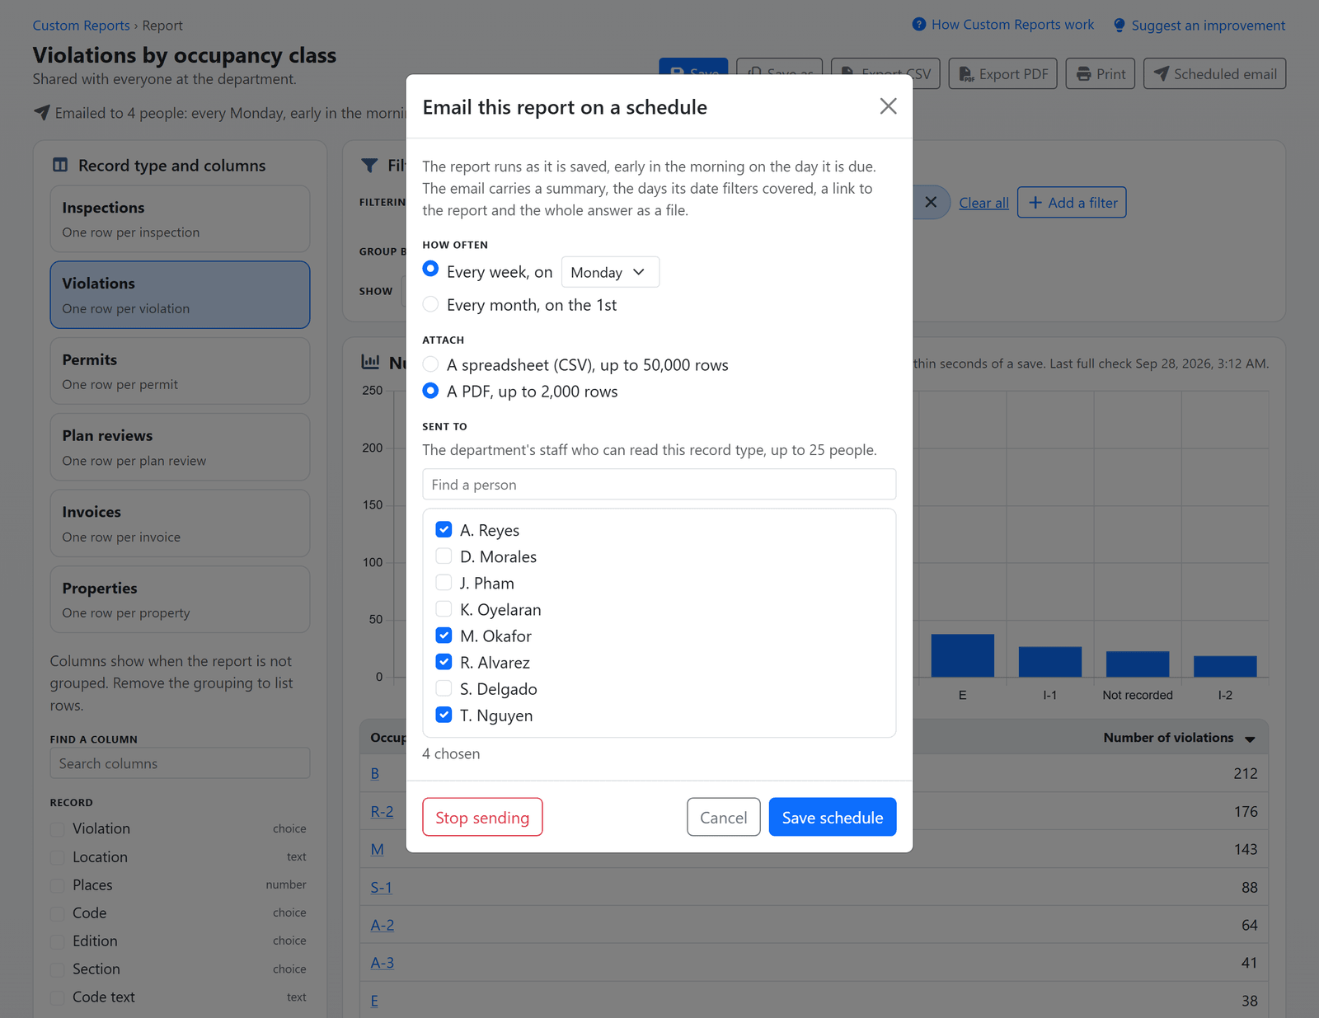Click the Export PDF button
Image resolution: width=1319 pixels, height=1018 pixels.
pyautogui.click(x=1003, y=73)
